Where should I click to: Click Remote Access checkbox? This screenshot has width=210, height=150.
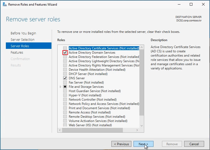click(x=65, y=112)
